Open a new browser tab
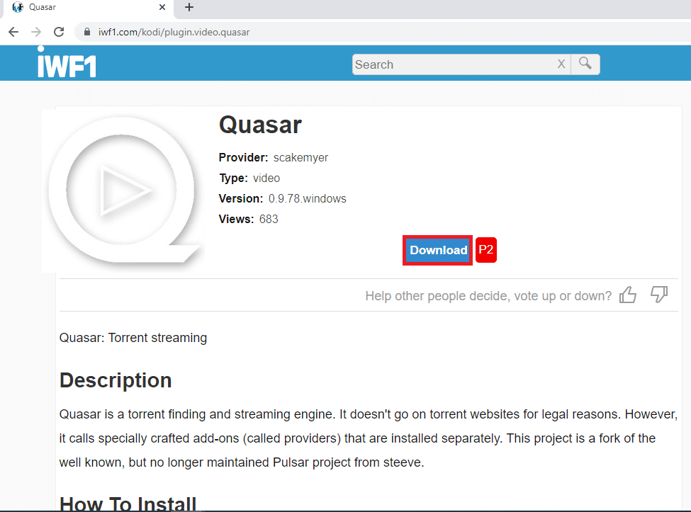The image size is (691, 512). (x=189, y=7)
